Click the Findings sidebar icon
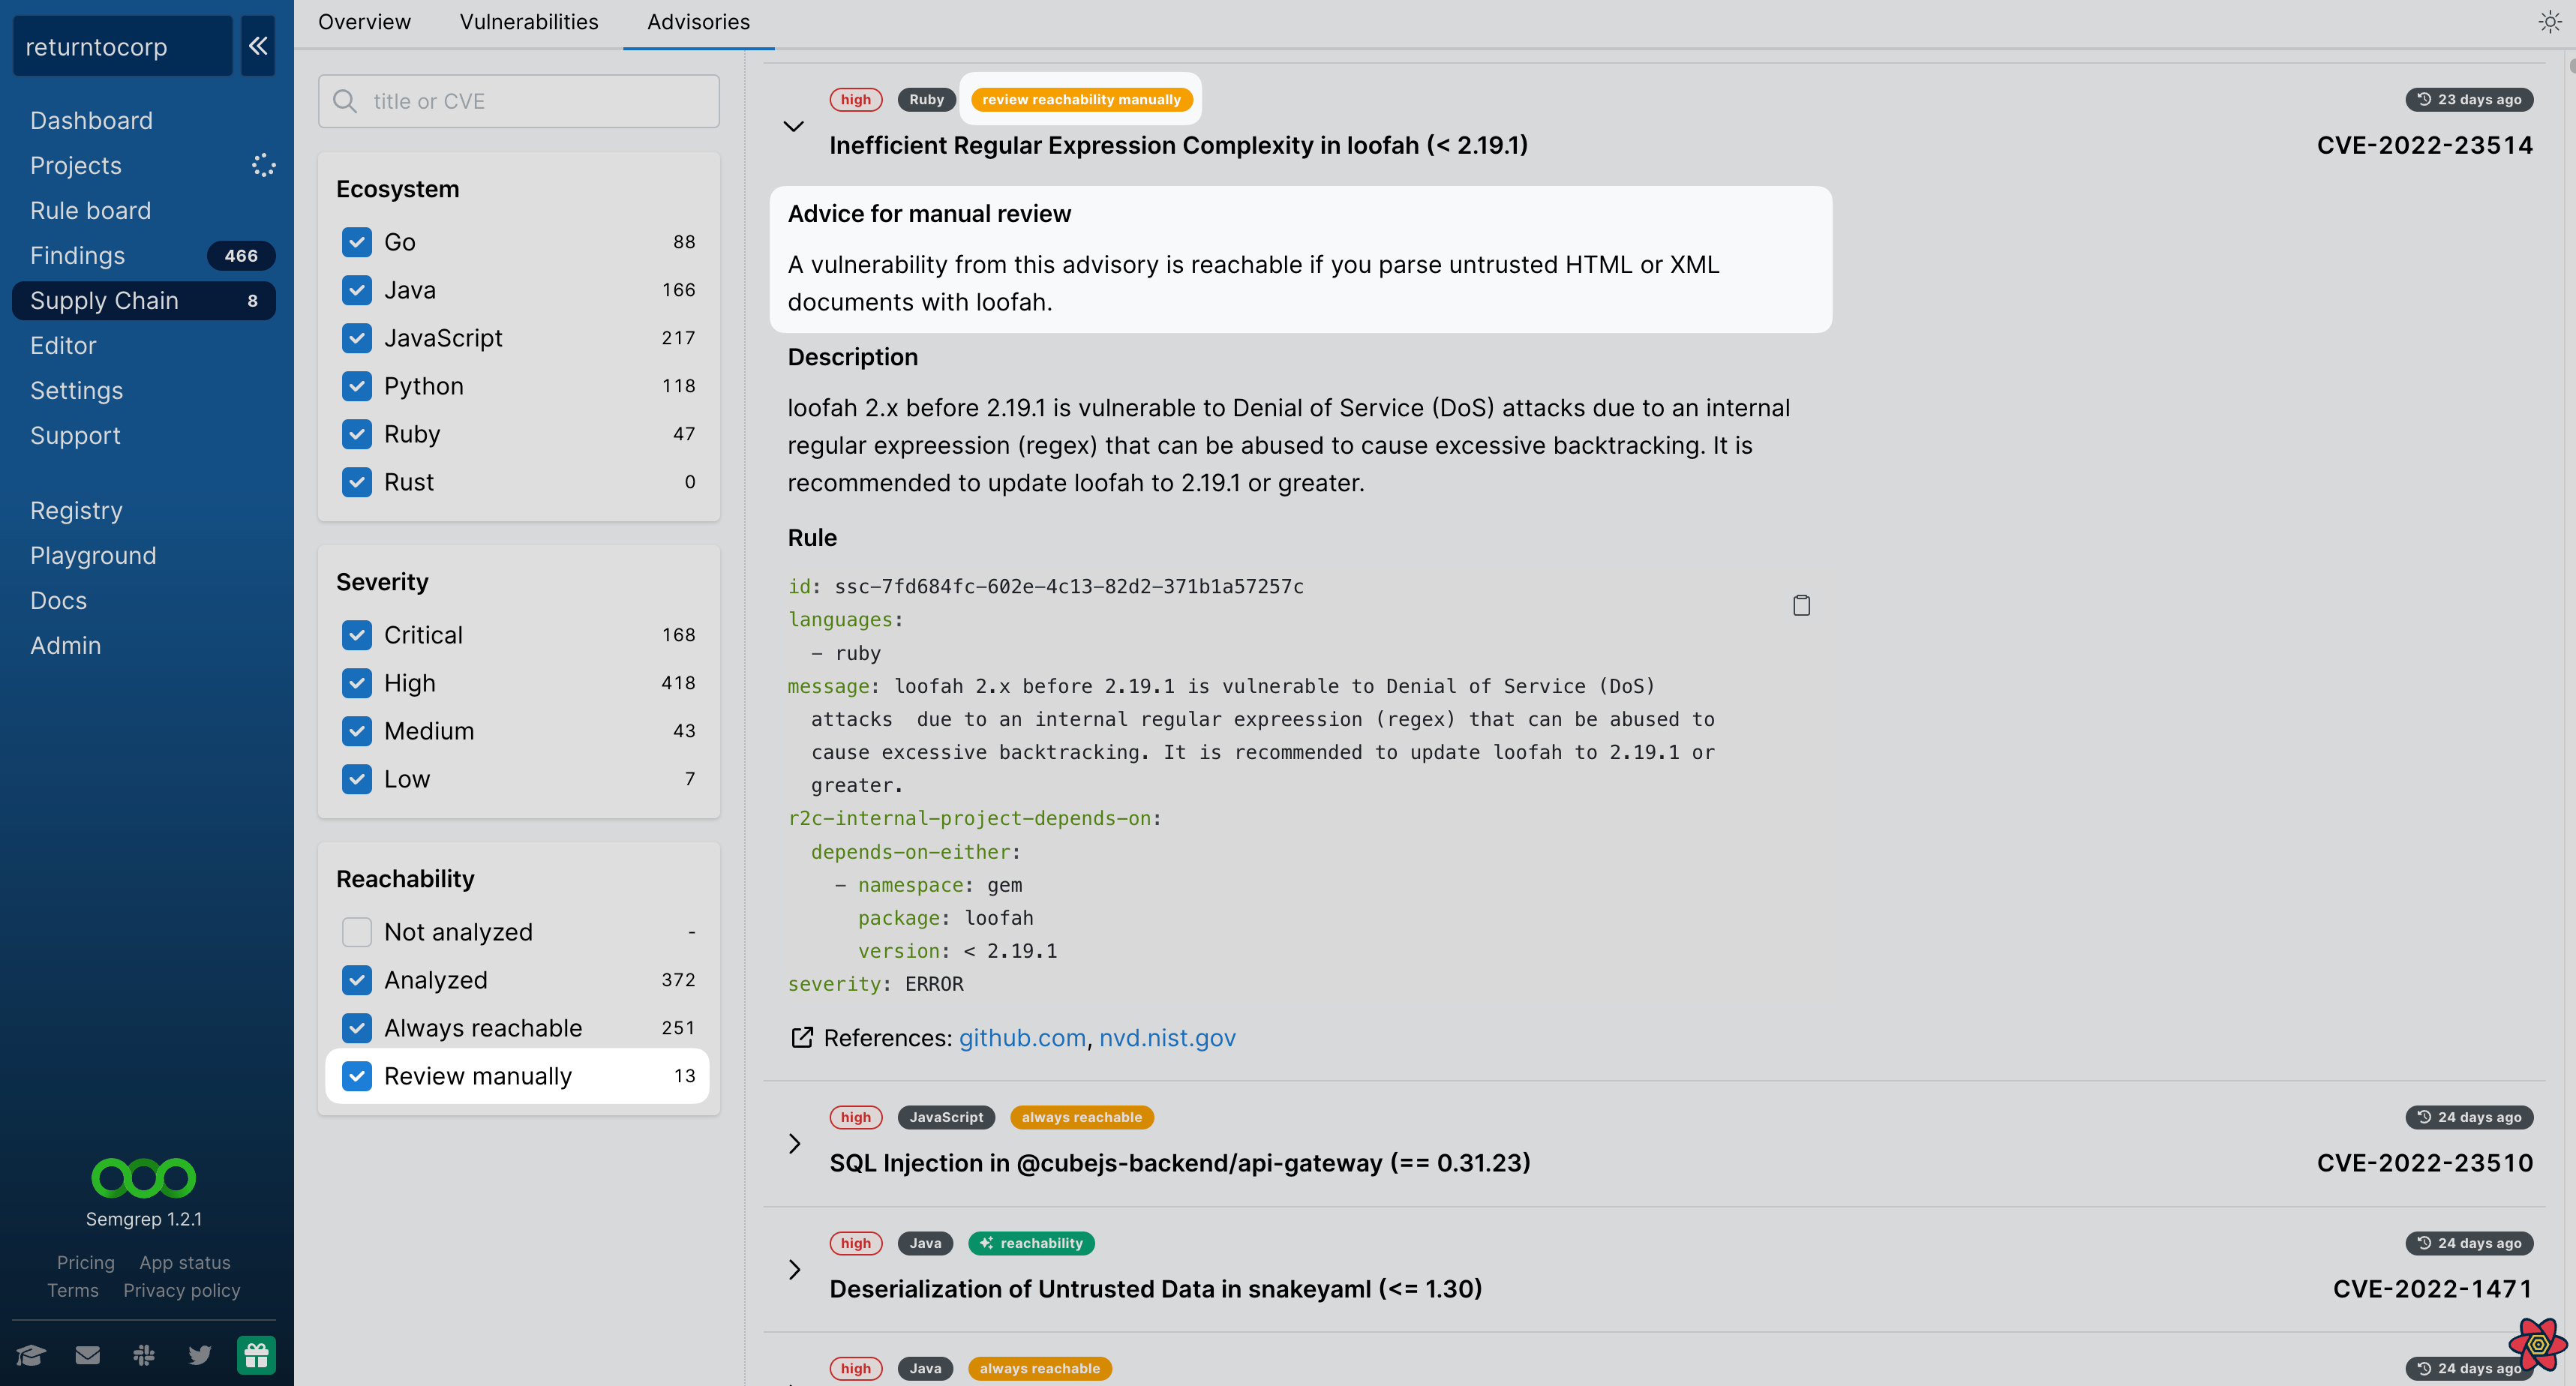 click(x=77, y=254)
